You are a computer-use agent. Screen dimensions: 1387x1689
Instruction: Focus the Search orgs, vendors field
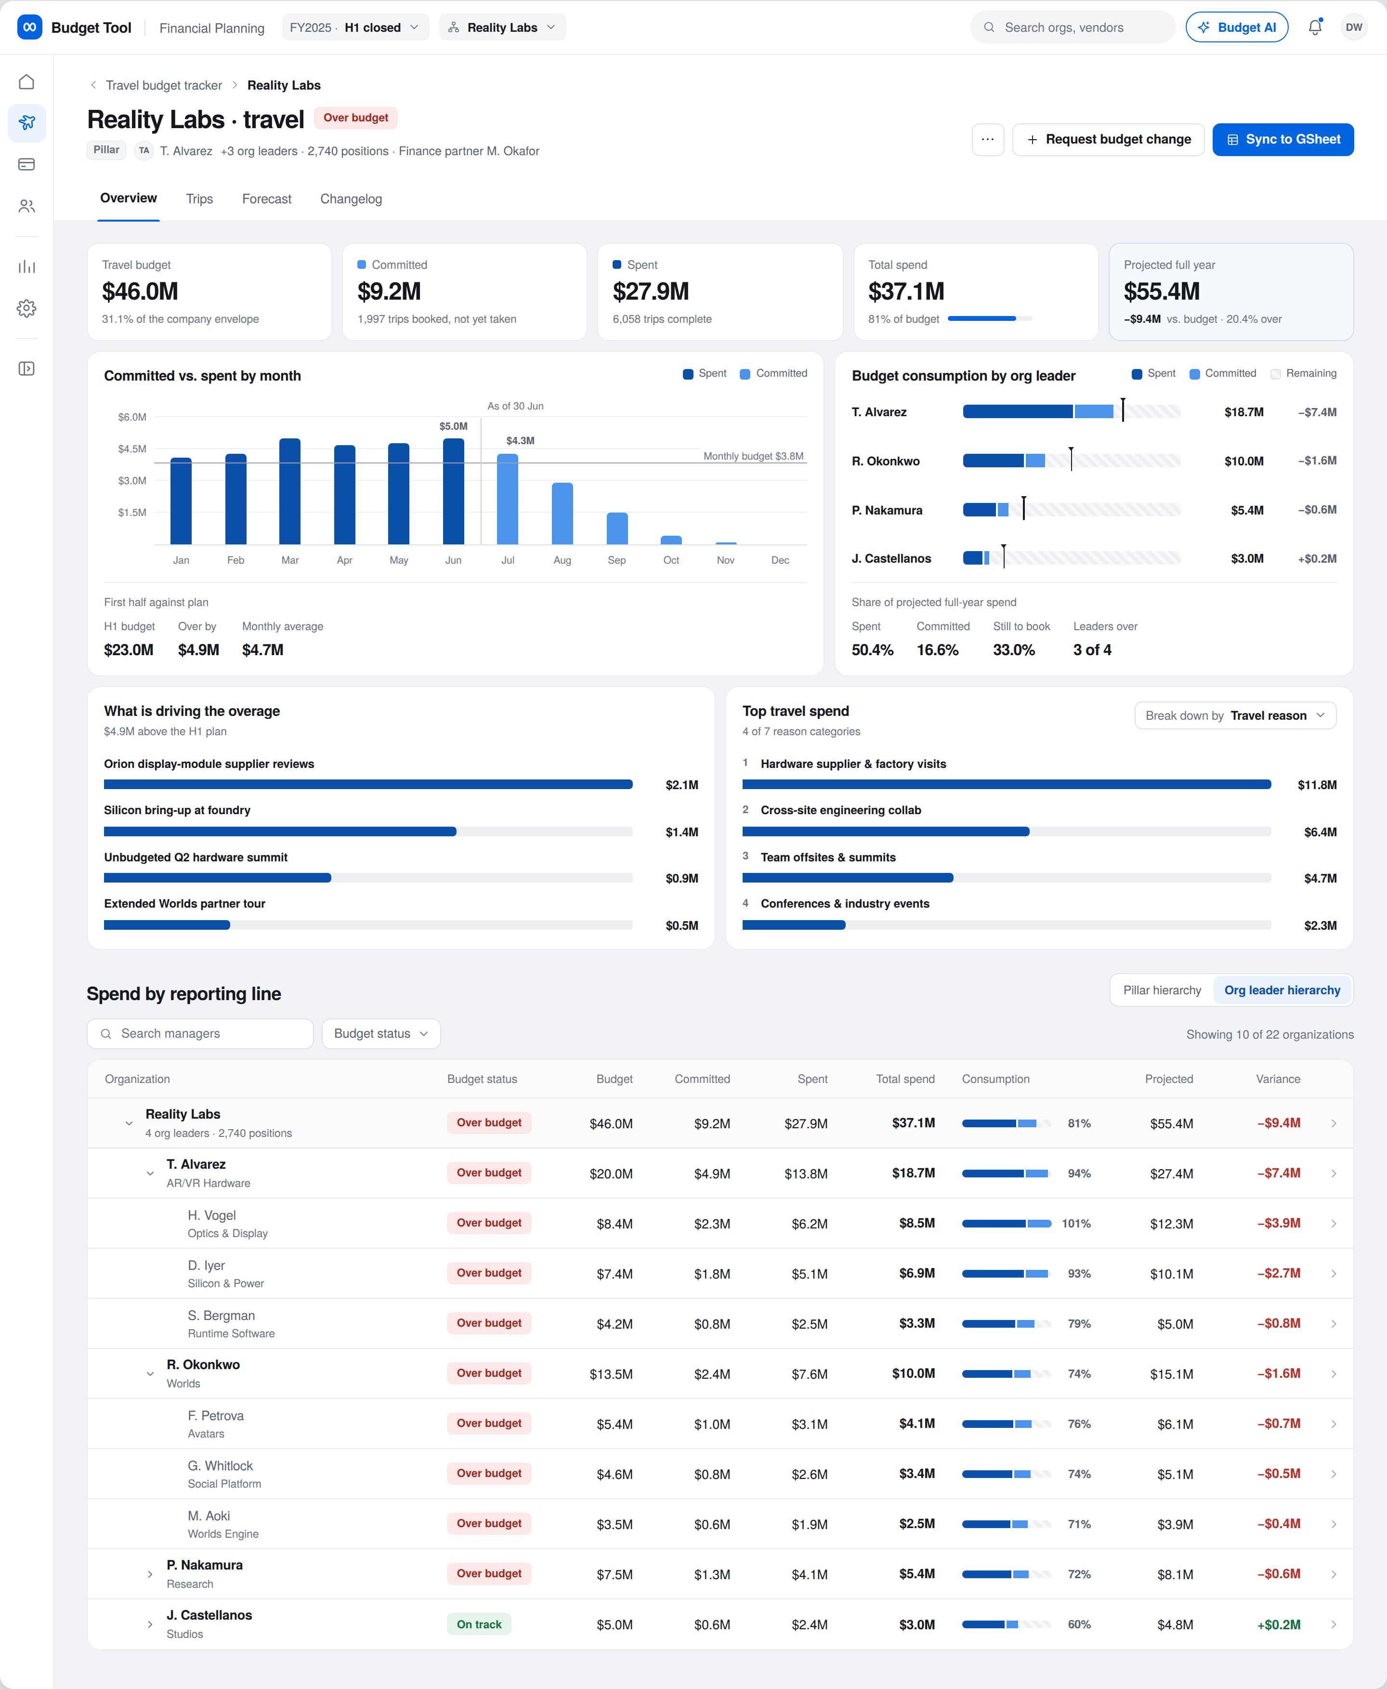(1072, 27)
